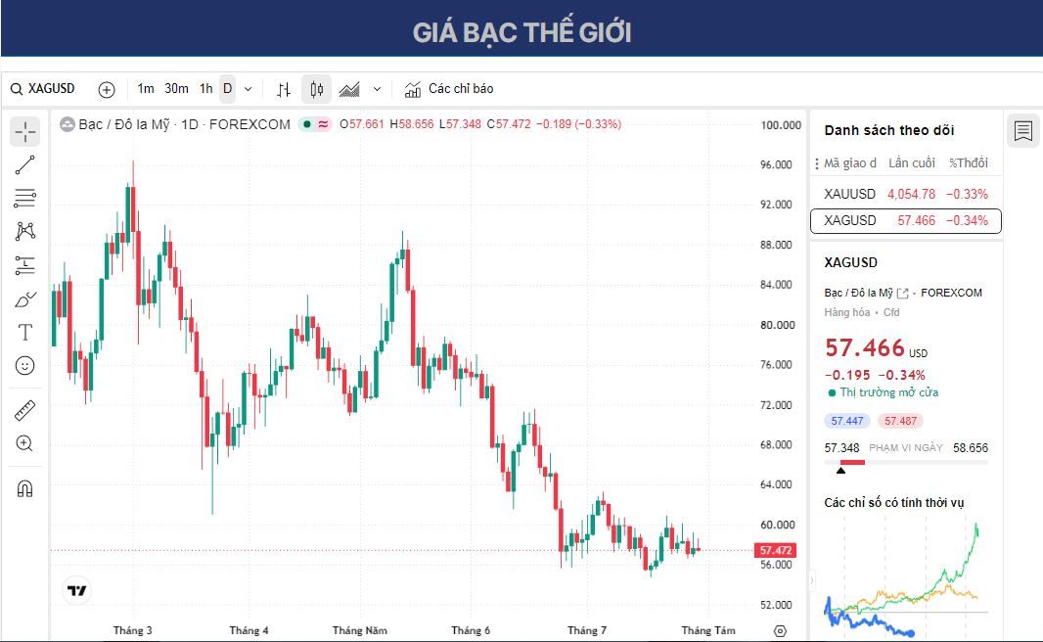Switch to 1m timeframe
Viewport: 1043px width, 642px height.
click(146, 88)
